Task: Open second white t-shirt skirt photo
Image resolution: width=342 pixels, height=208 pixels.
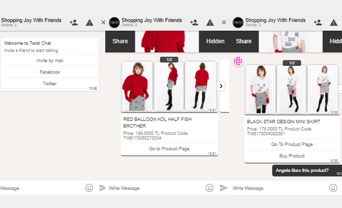Action: click(291, 89)
